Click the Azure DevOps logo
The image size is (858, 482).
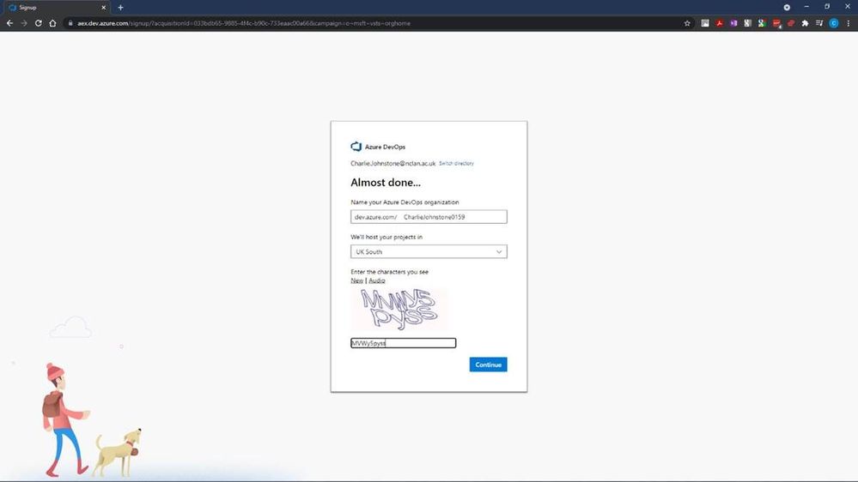tap(356, 147)
